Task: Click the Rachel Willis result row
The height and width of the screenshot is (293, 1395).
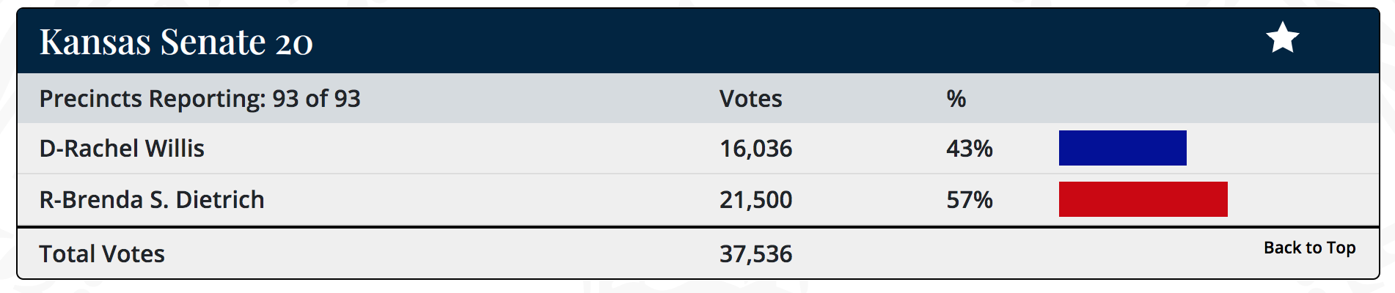Action: (697, 148)
